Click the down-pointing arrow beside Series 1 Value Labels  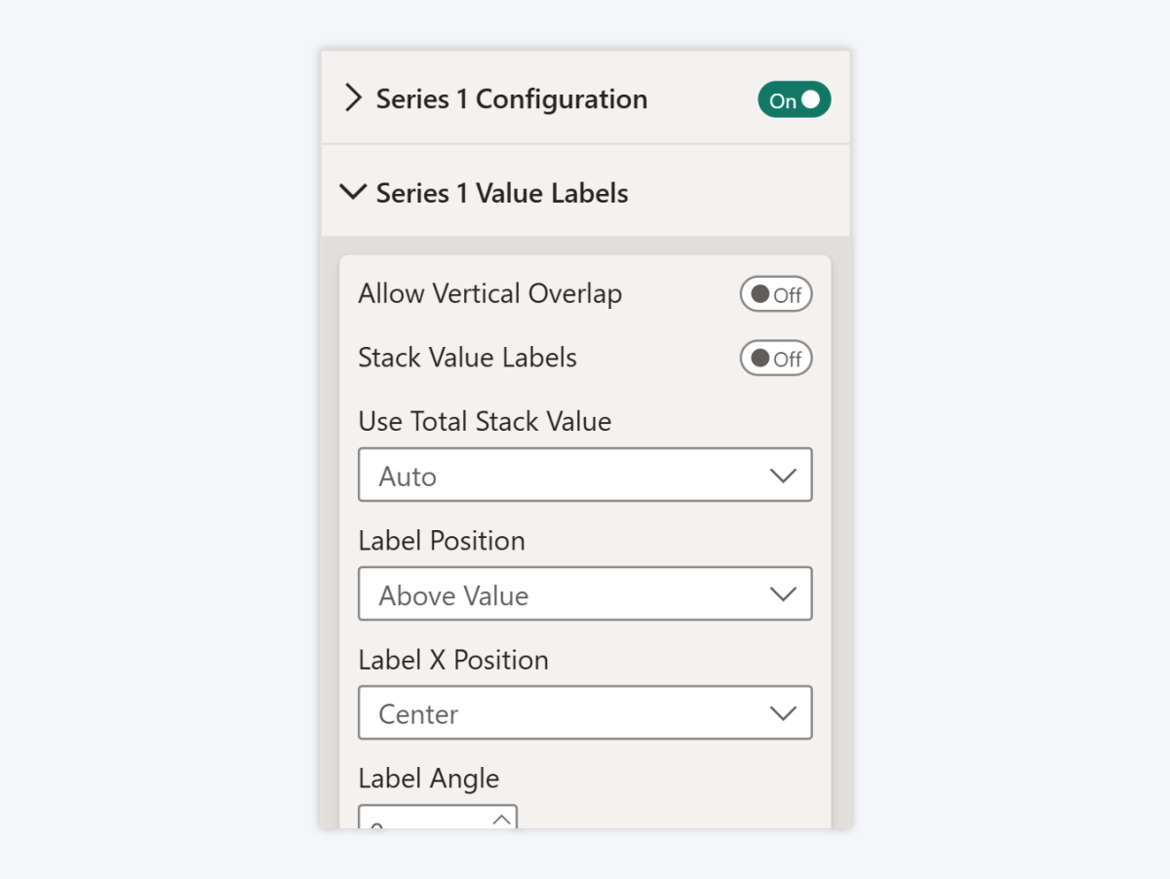click(352, 192)
